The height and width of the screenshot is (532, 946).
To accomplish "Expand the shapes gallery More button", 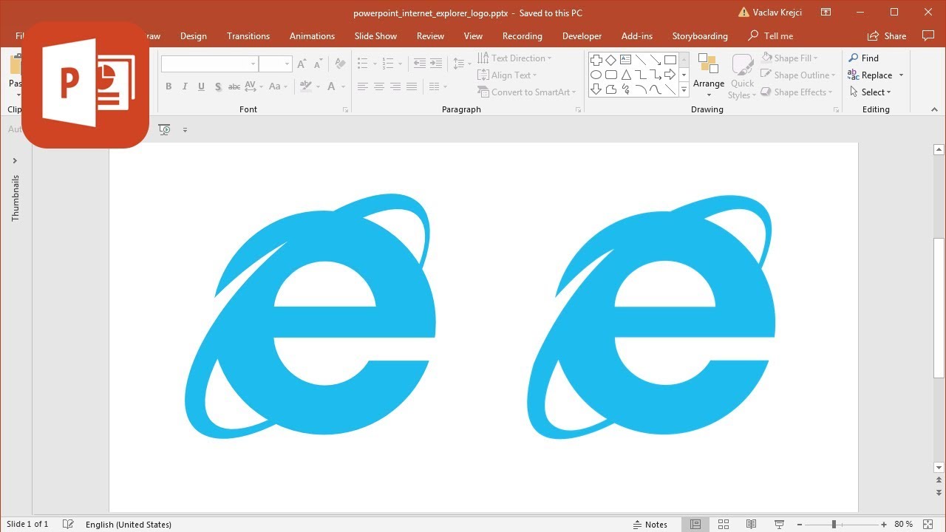I will [x=684, y=90].
